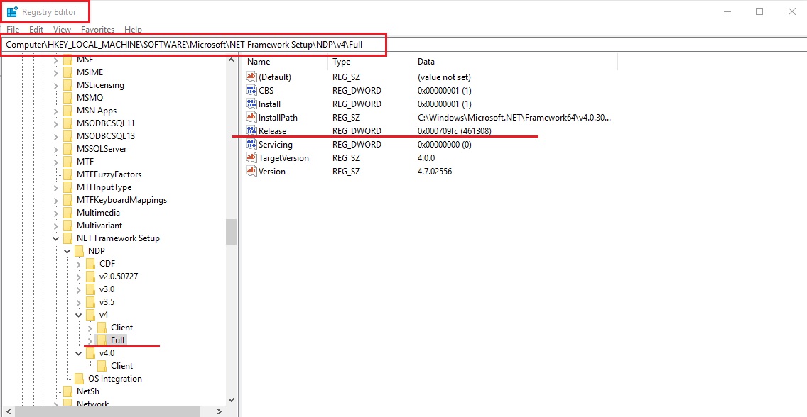
Task: Click the NDP folder icon
Action: (x=79, y=250)
